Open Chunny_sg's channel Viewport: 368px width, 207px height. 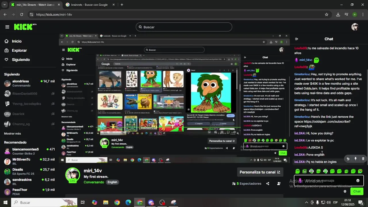click(29, 124)
